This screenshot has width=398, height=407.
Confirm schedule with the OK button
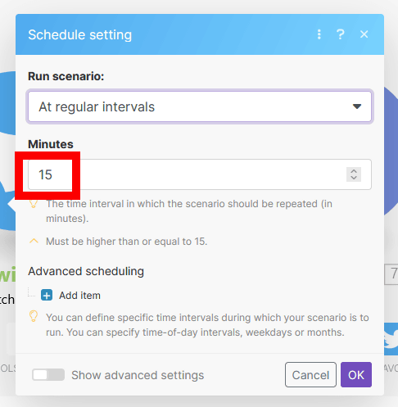[x=356, y=375]
